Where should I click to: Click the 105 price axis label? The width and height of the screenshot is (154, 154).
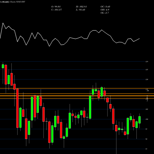click(147, 109)
